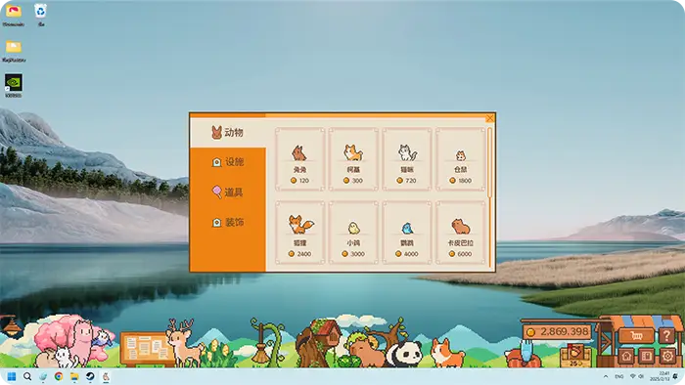
Task: Open the book journal icon
Action: (x=647, y=357)
